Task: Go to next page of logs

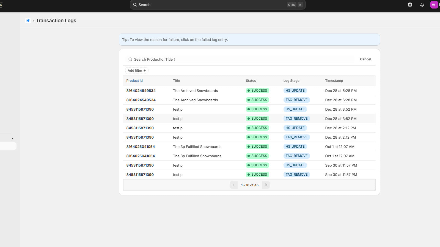Action: click(x=266, y=185)
